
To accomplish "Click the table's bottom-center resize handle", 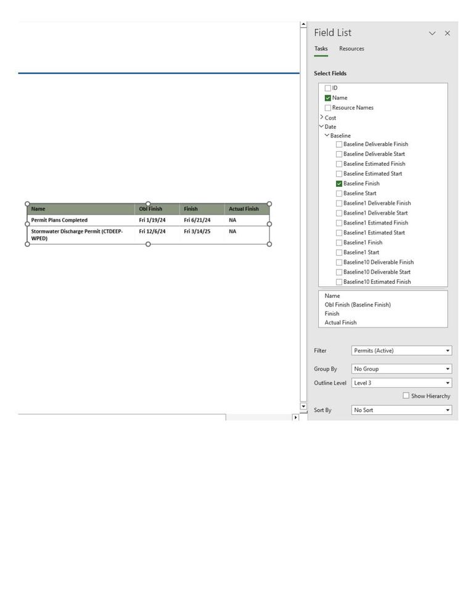I will [148, 244].
